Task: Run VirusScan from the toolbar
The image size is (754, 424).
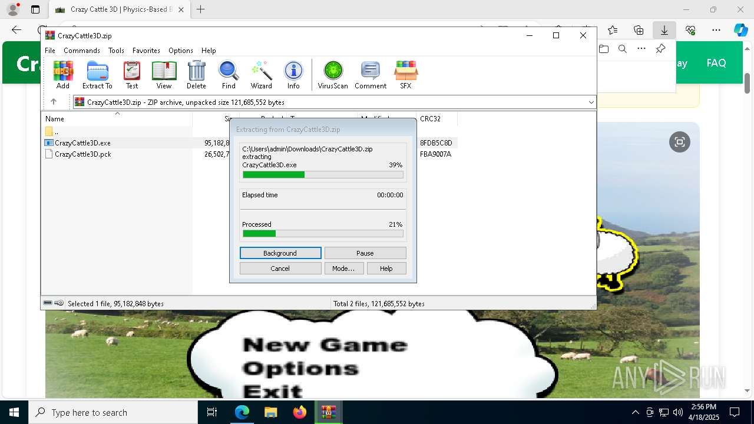Action: click(x=333, y=75)
